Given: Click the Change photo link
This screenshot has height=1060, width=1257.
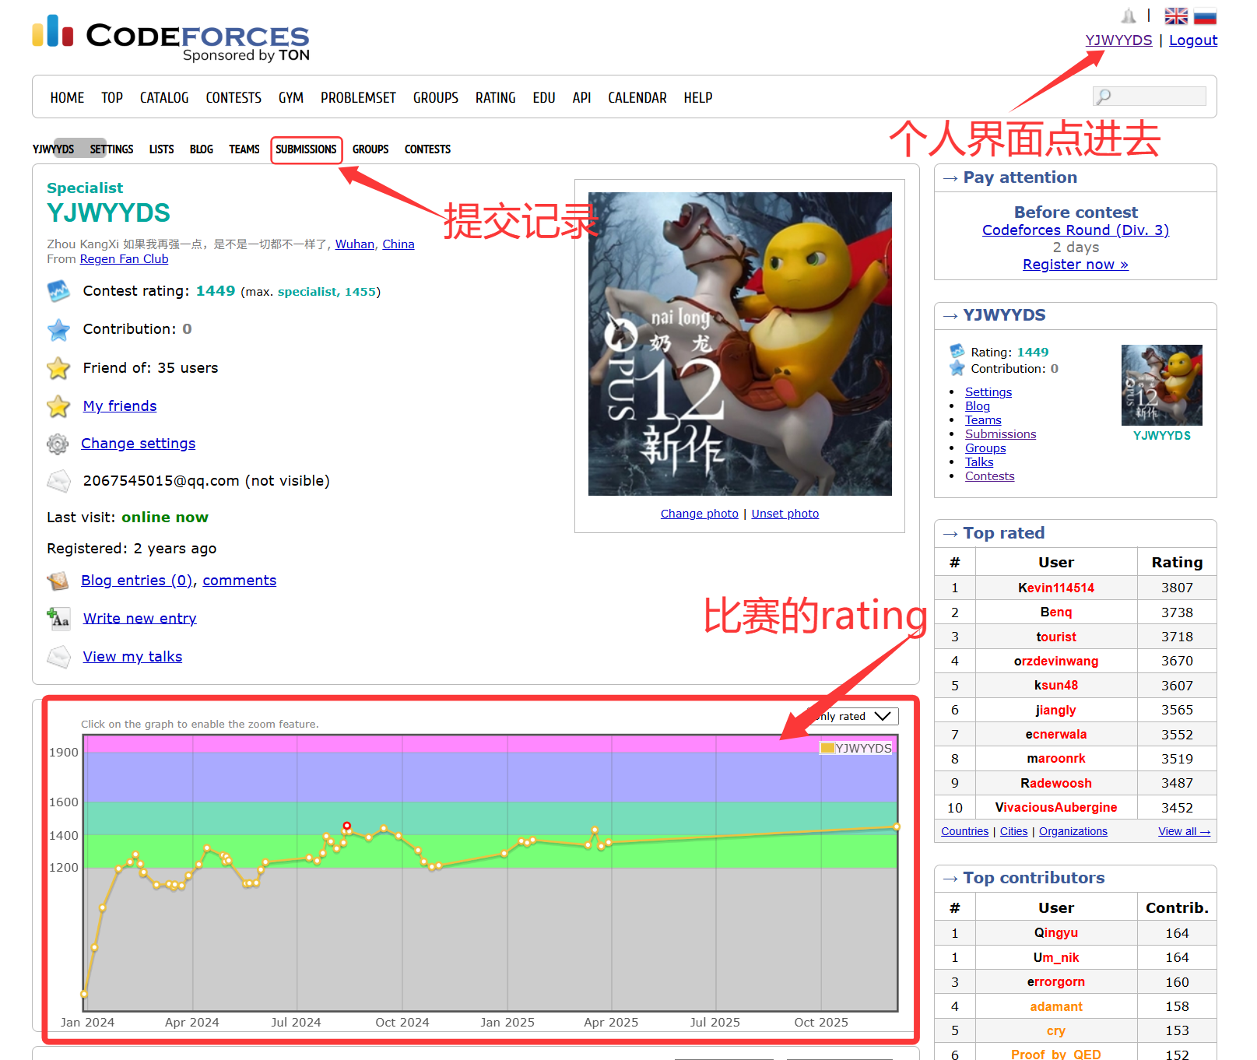Looking at the screenshot, I should click(699, 514).
